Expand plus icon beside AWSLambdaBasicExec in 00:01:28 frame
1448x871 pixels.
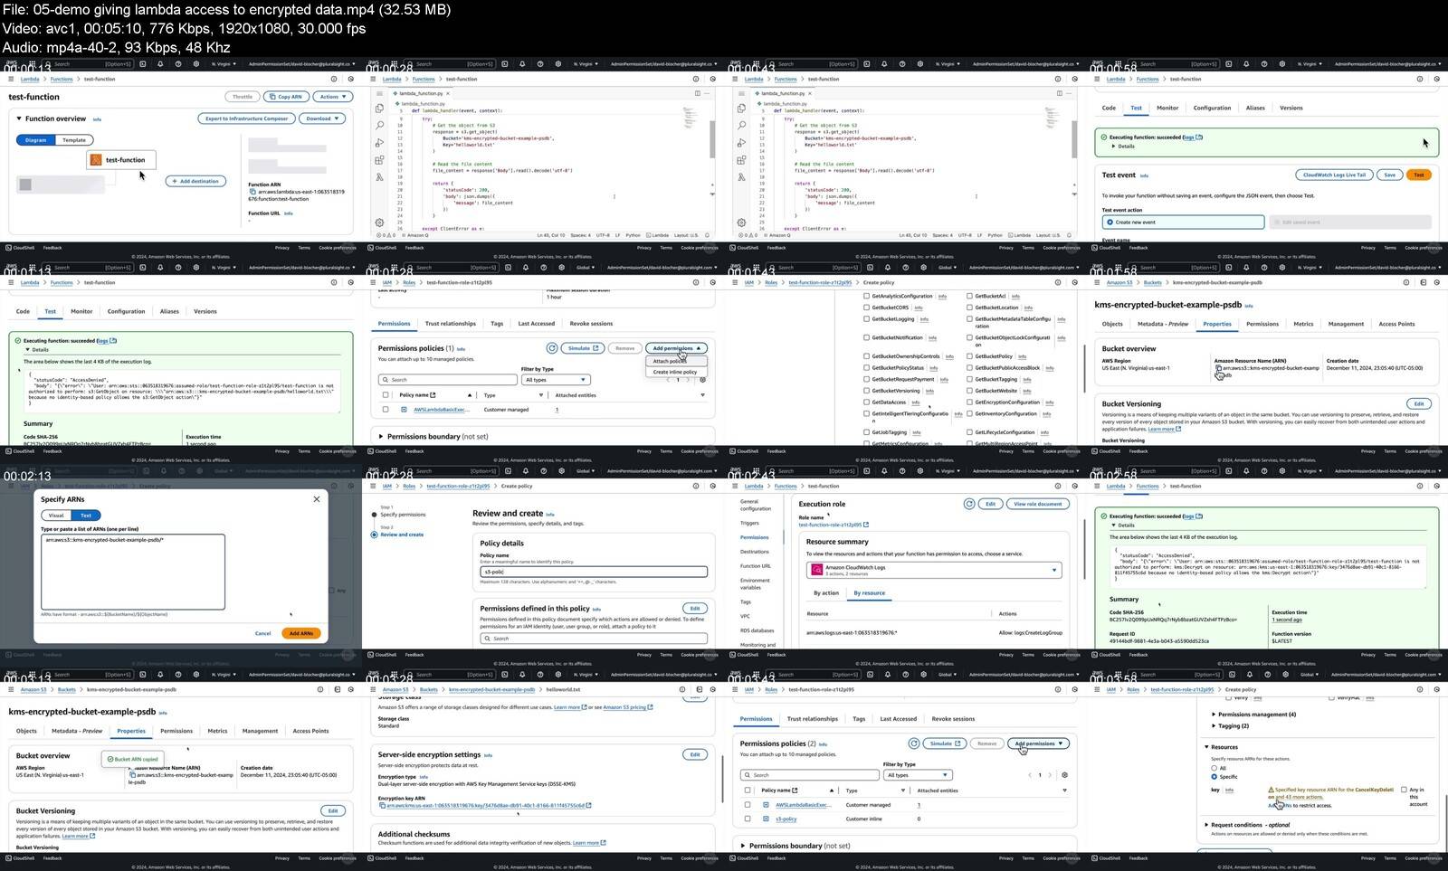(x=404, y=410)
